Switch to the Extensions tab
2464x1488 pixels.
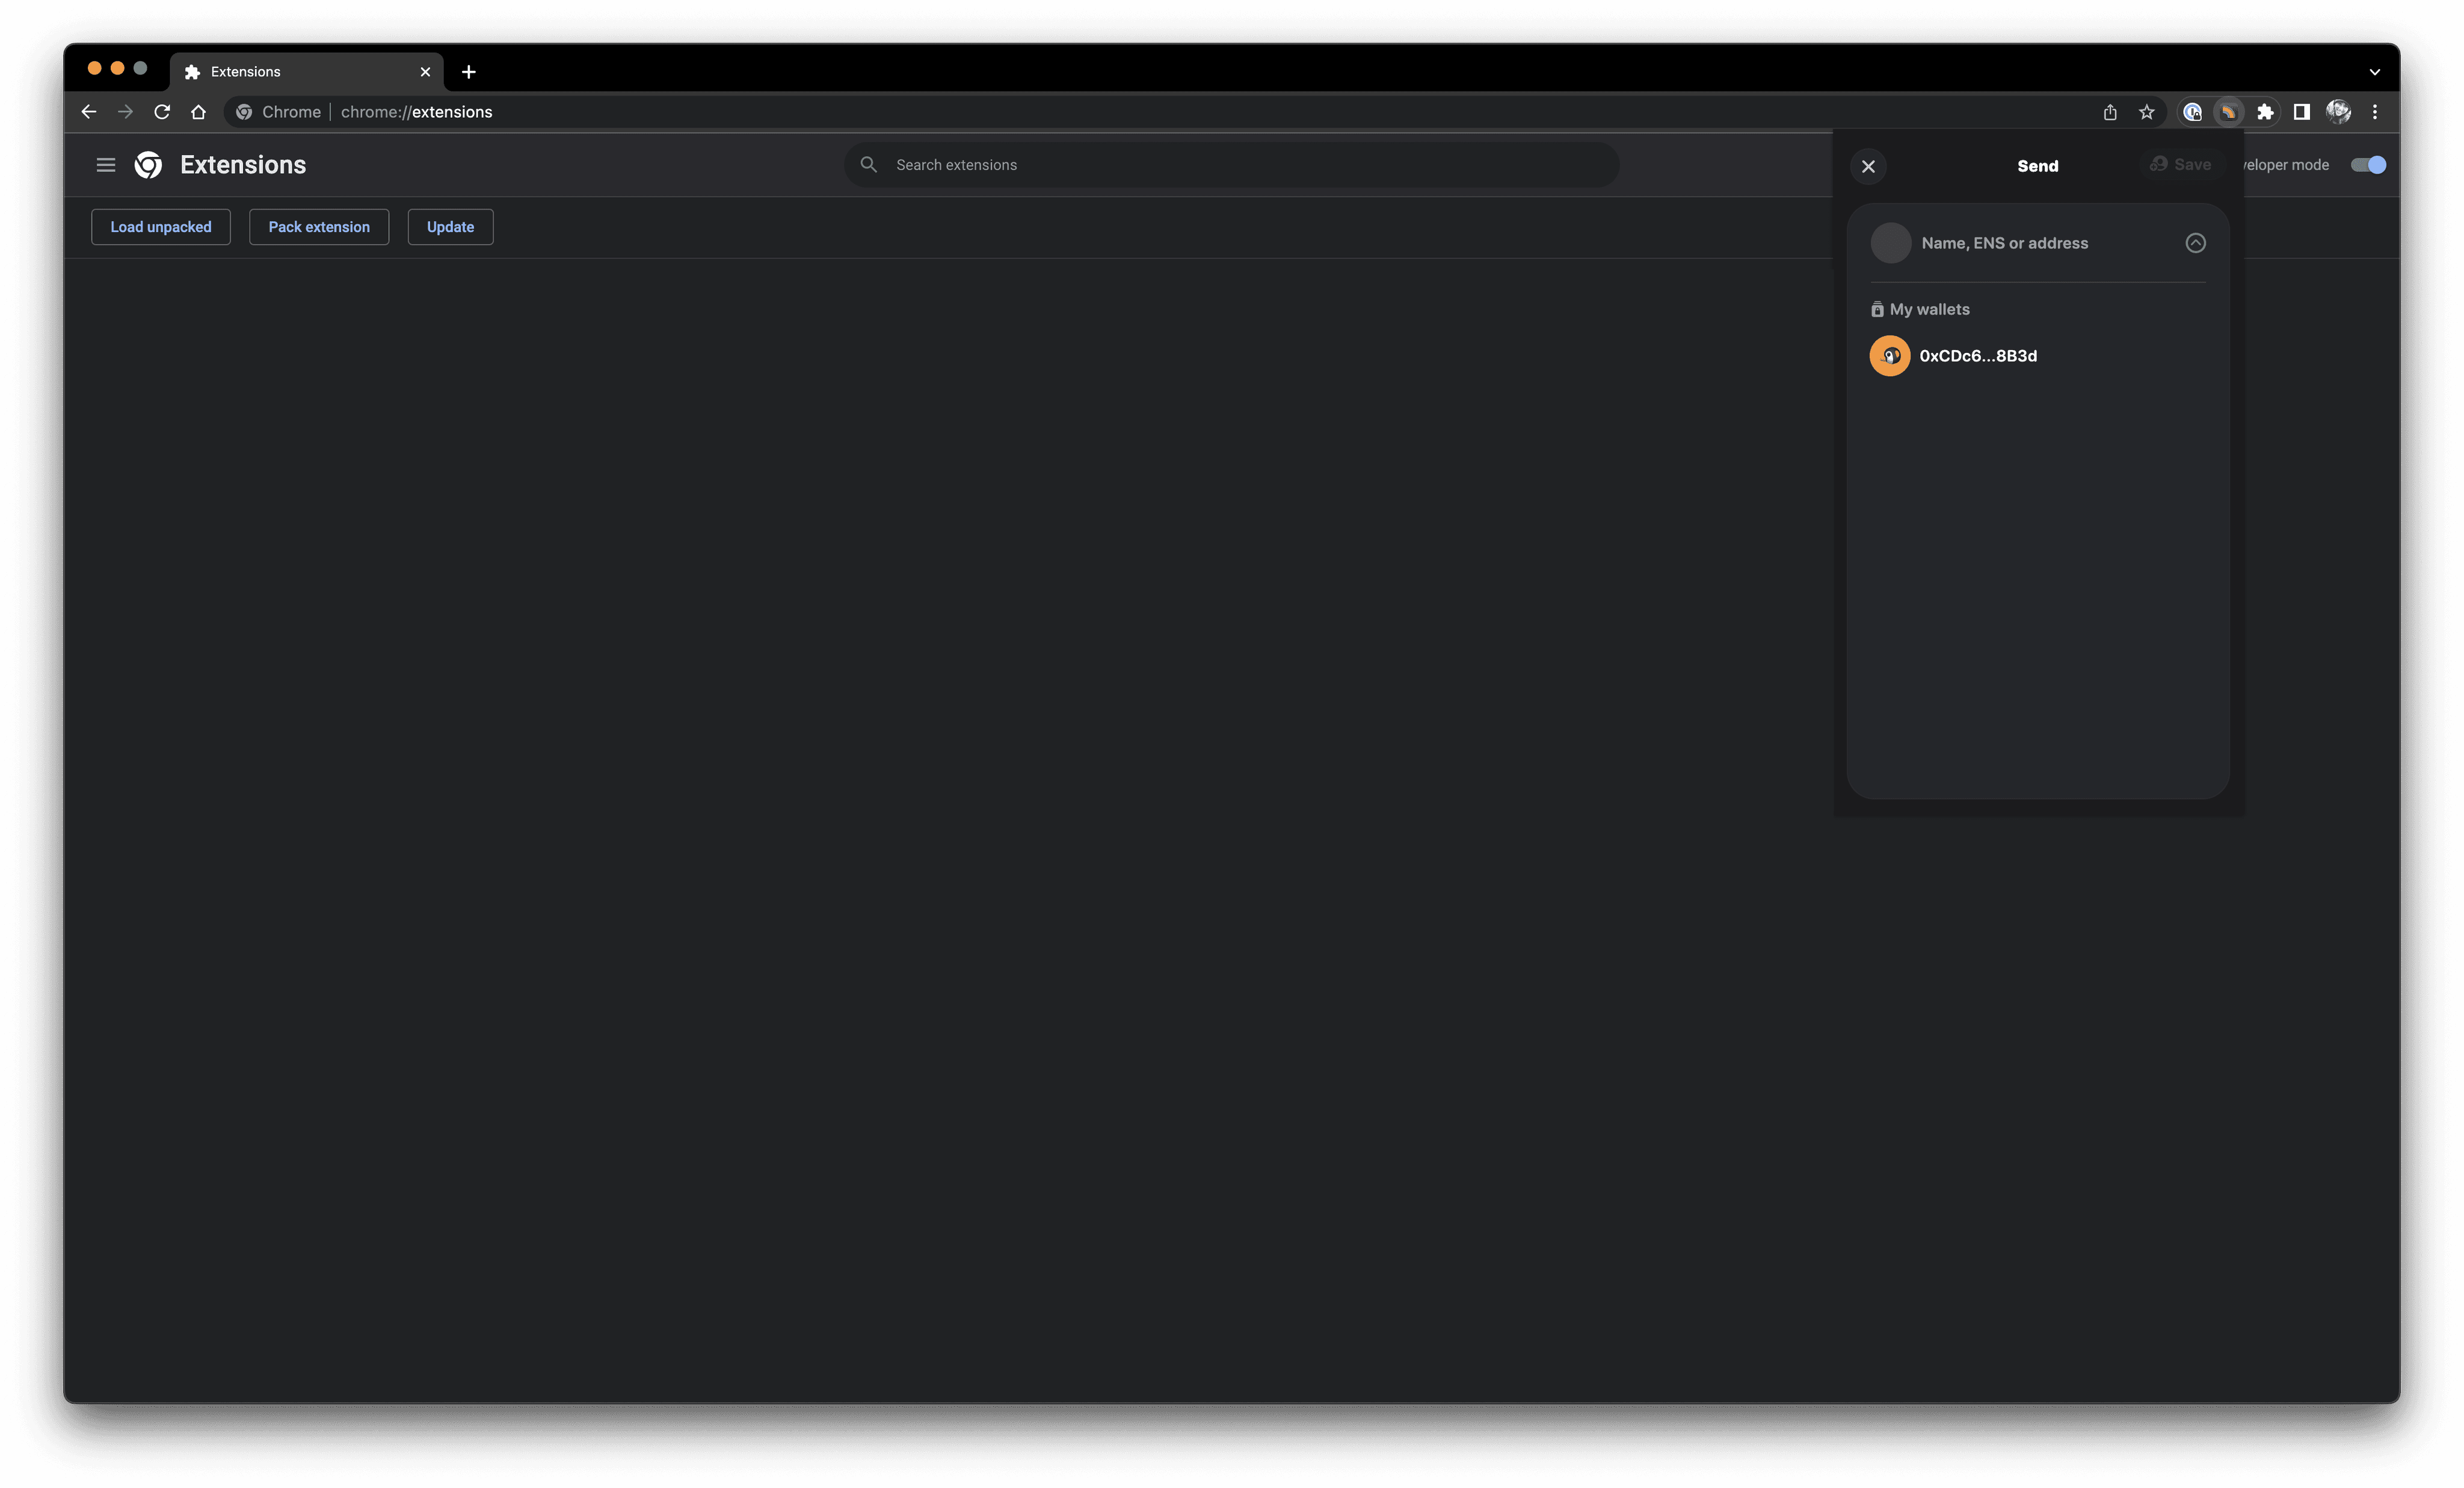290,71
